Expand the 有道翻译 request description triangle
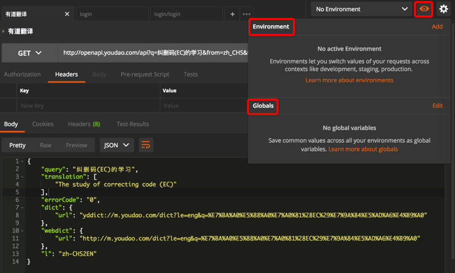 click(3, 31)
